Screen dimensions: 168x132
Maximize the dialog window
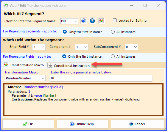[x=145, y=5]
